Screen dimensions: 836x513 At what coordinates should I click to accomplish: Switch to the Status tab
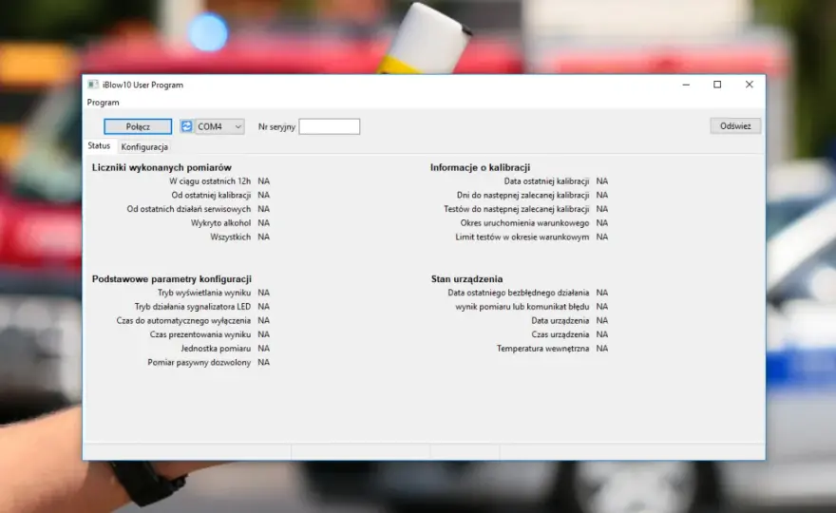(99, 145)
